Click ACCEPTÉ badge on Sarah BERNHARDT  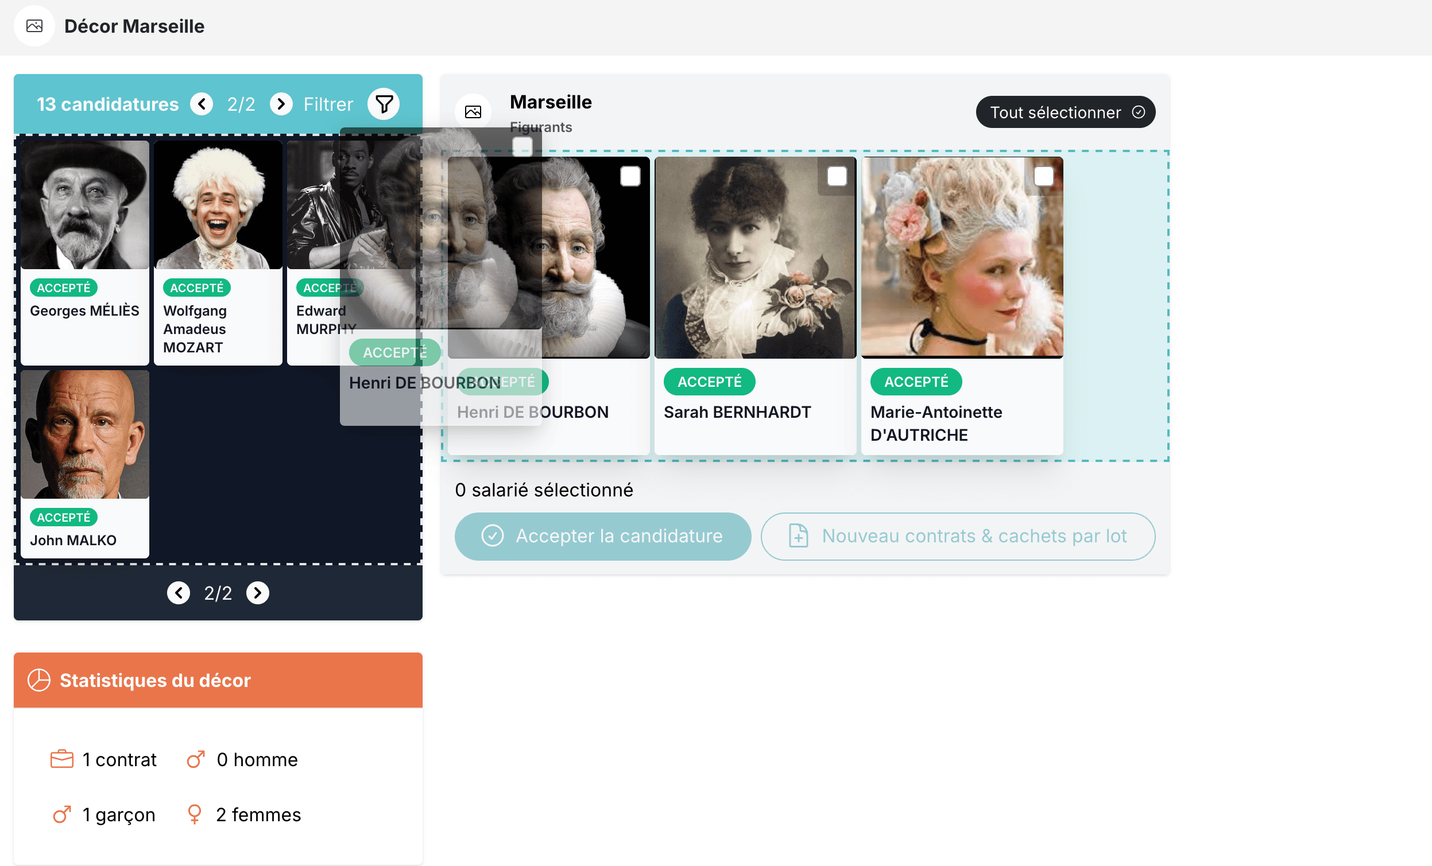pos(710,382)
